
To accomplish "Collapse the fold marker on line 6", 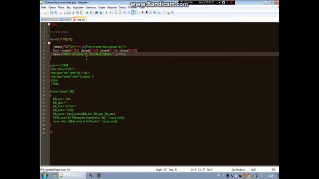I will click(49, 43).
